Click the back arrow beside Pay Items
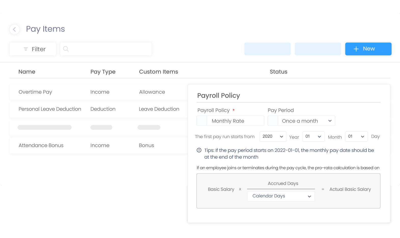Image resolution: width=400 pixels, height=238 pixels. pyautogui.click(x=15, y=29)
